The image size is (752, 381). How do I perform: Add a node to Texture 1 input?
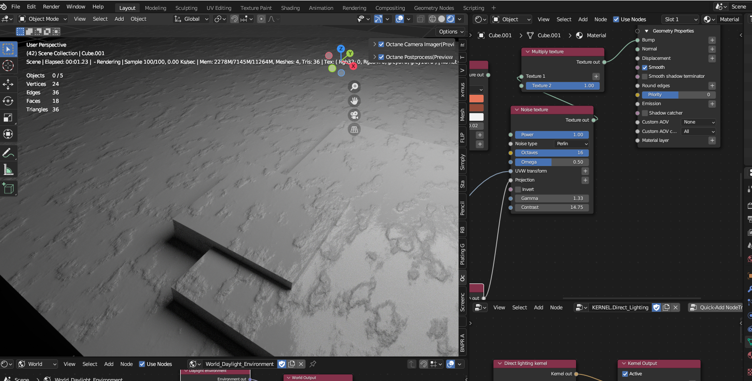[596, 76]
